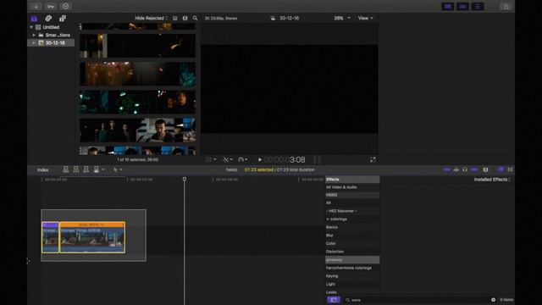Open the enhancements wand dropdown below viewer
The height and width of the screenshot is (305, 542).
coord(228,159)
